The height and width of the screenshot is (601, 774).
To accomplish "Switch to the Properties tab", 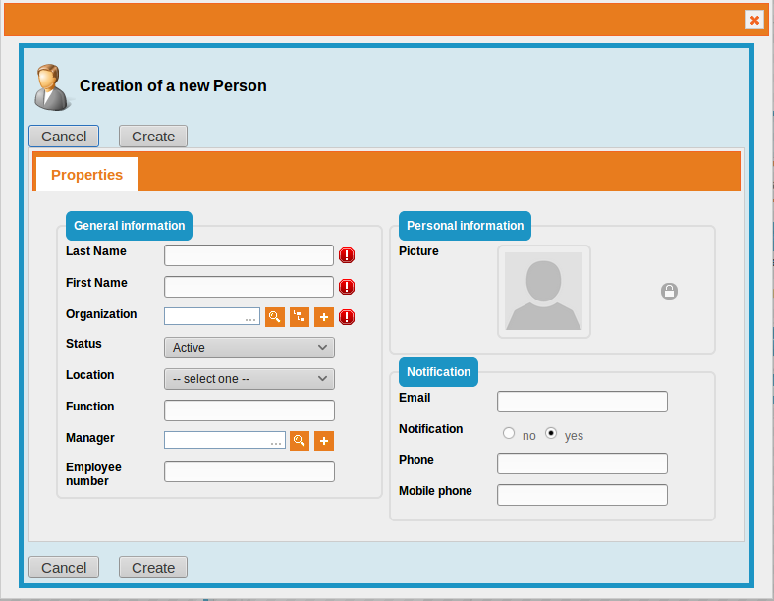I will pos(86,175).
